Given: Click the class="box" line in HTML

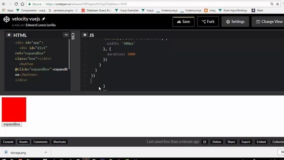Looking at the screenshot, I should 33,59.
